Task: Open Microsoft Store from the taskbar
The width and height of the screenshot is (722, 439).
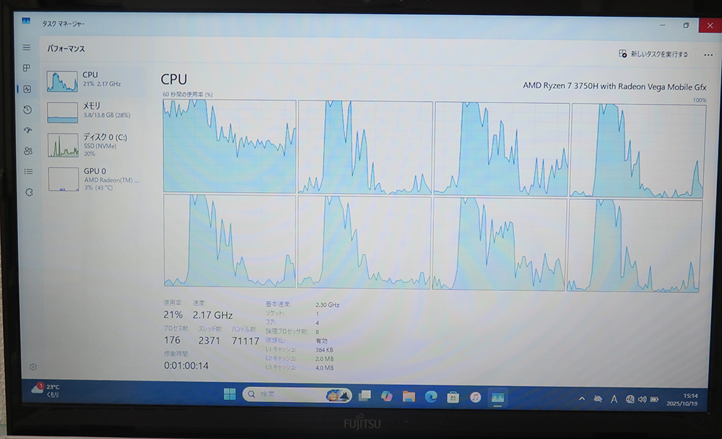Action: click(453, 397)
